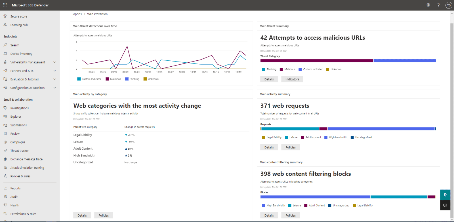The width and height of the screenshot is (454, 222).
Task: Open the TD account avatar
Action: (449, 5)
